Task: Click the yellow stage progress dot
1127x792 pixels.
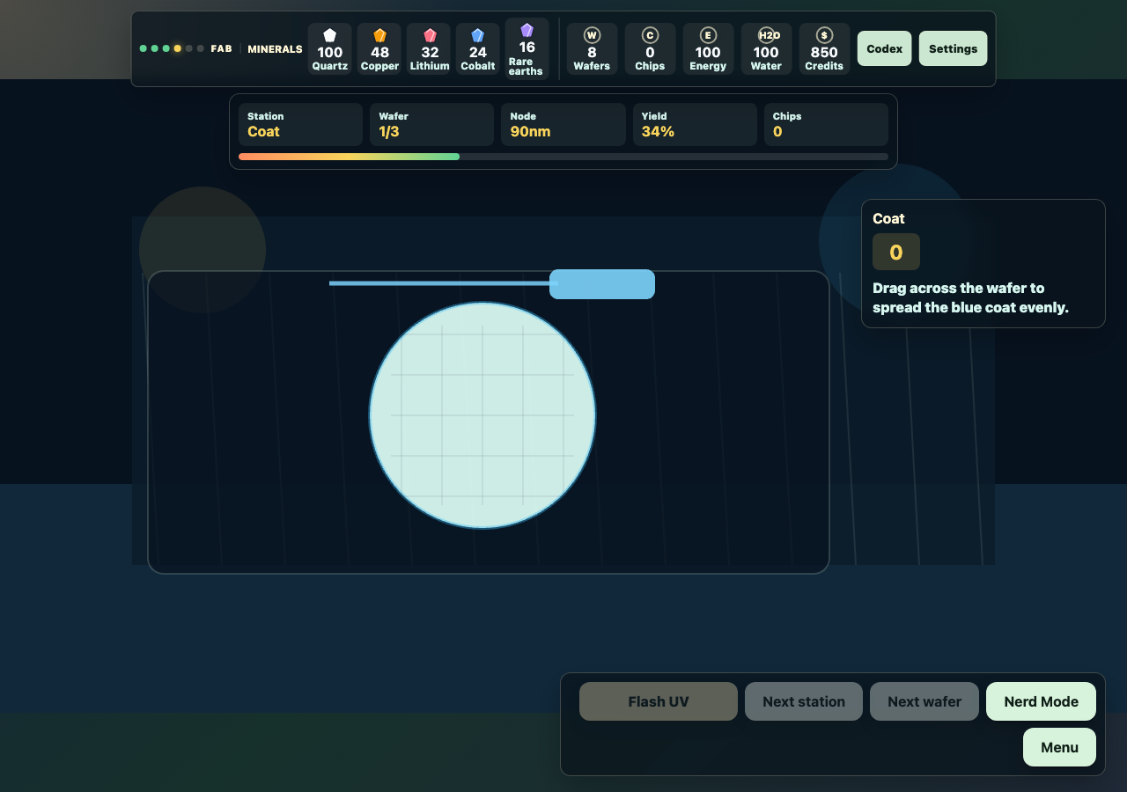Action: pos(177,48)
